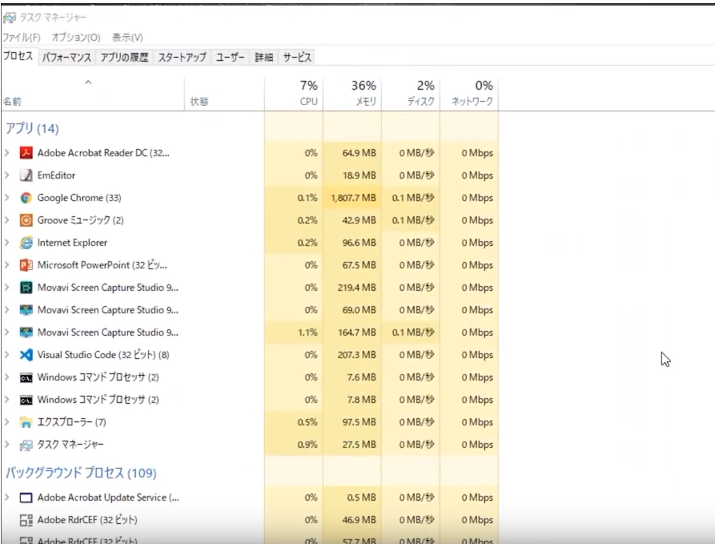Sort by the 名前 column header
This screenshot has width=715, height=544.
(x=93, y=94)
